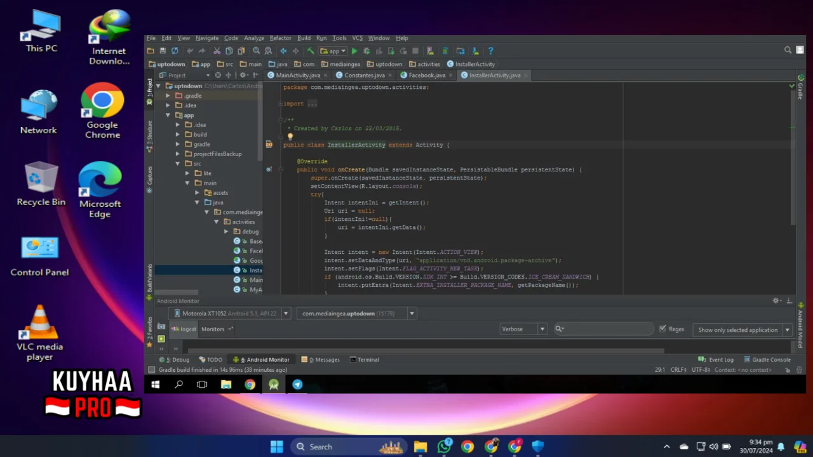The height and width of the screenshot is (457, 813).
Task: Open the Gradle Console panel
Action: pos(767,359)
